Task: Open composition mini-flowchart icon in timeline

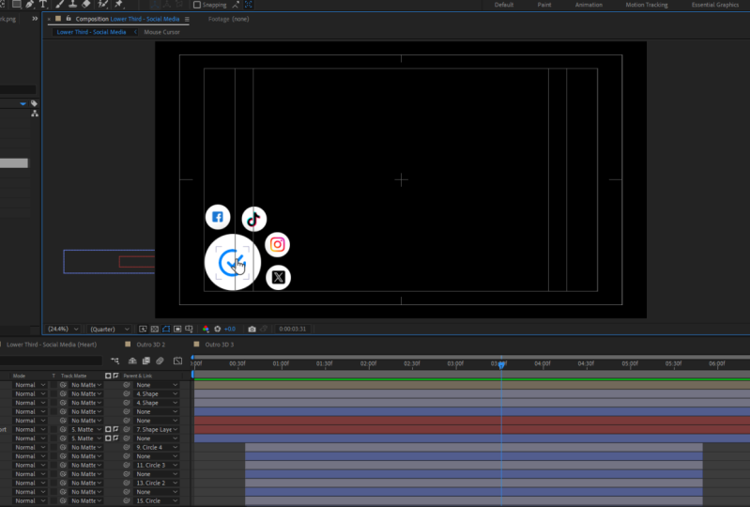Action: coord(115,361)
